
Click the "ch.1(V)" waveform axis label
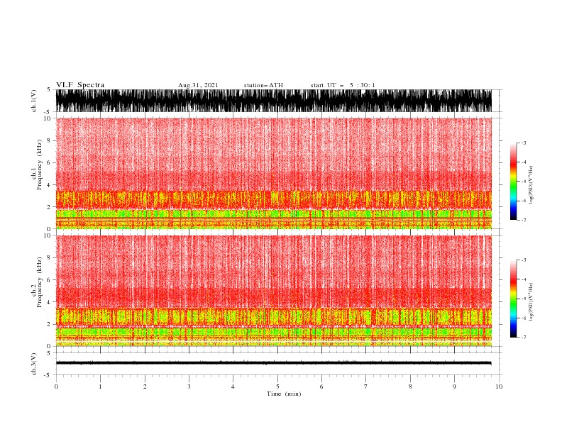point(34,101)
